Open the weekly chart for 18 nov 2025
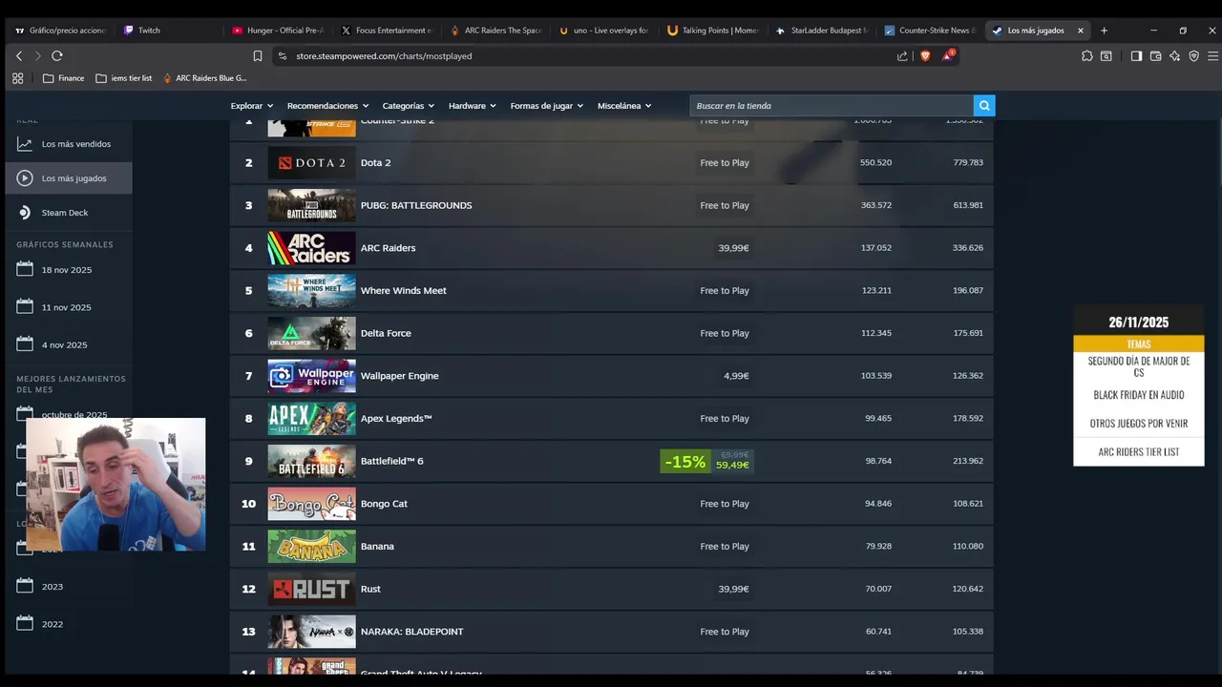 tap(67, 270)
